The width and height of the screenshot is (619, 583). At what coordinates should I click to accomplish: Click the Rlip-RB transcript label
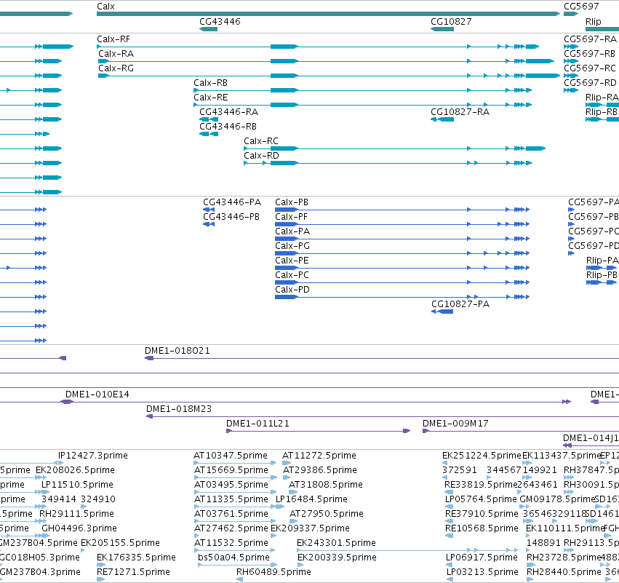(602, 112)
